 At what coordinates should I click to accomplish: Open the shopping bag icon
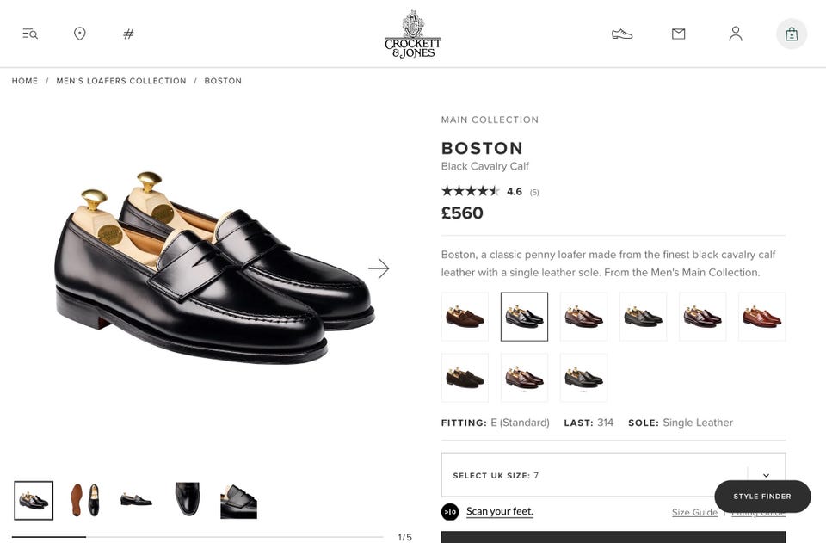[792, 34]
